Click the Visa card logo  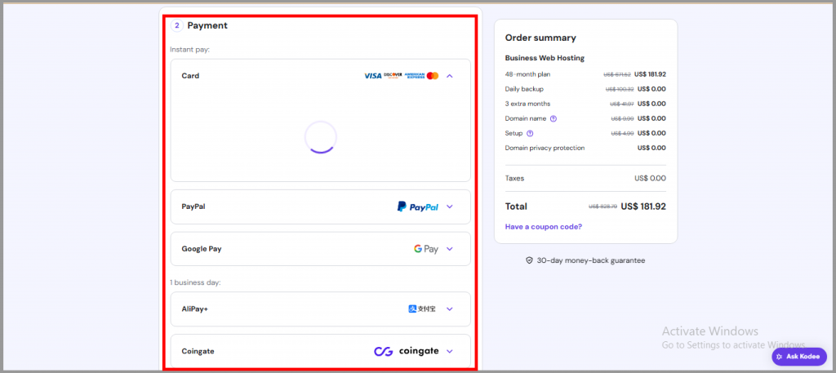click(x=372, y=76)
